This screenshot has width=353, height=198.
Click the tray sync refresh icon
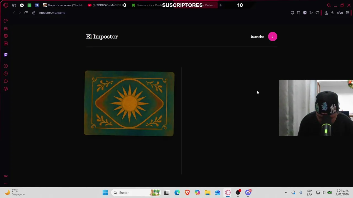point(293,193)
